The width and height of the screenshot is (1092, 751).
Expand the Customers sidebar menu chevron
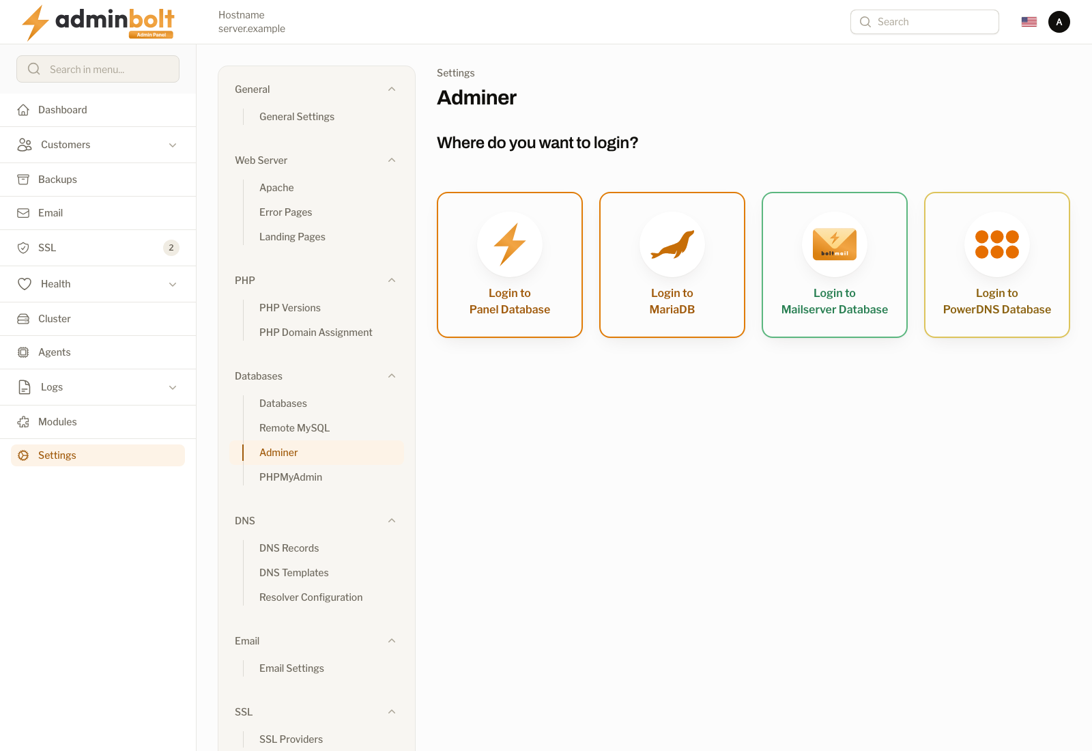173,145
